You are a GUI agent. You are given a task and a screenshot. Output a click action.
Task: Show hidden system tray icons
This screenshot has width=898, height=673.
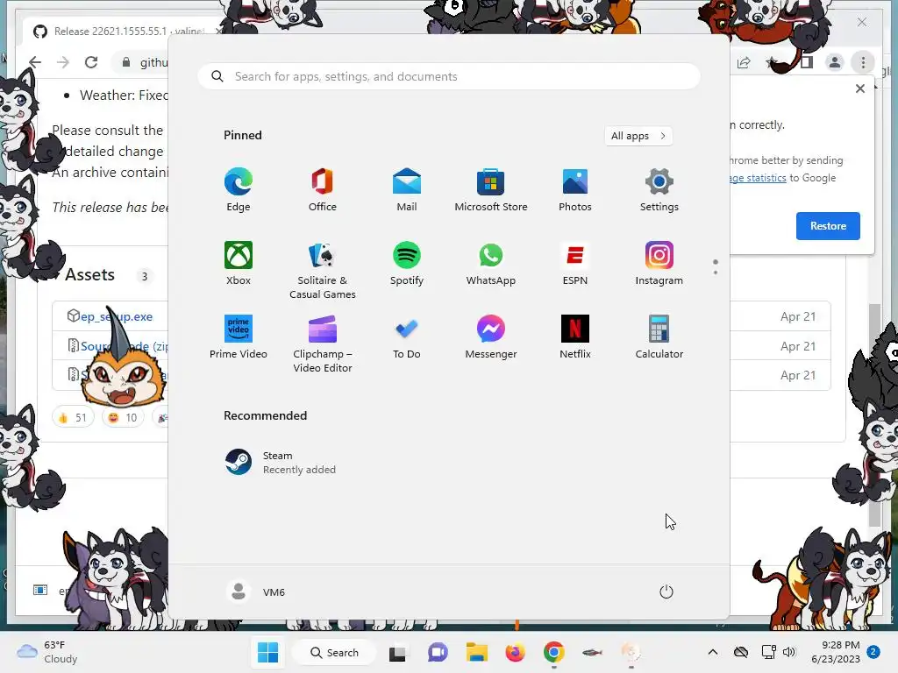click(x=712, y=652)
